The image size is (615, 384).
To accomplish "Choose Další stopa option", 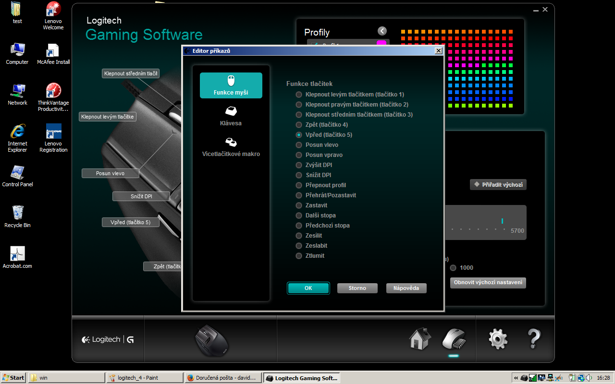I will coord(316,216).
